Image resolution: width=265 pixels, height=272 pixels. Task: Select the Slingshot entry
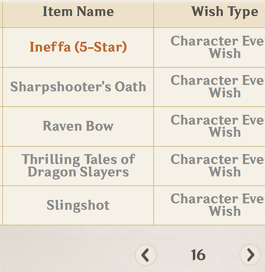[x=78, y=205]
